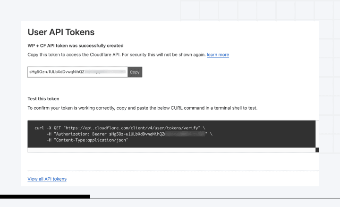This screenshot has width=340, height=207.
Task: Click the word 'curl' starting the command
Action: coord(39,128)
